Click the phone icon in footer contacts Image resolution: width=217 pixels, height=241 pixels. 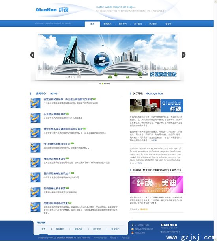(133, 225)
